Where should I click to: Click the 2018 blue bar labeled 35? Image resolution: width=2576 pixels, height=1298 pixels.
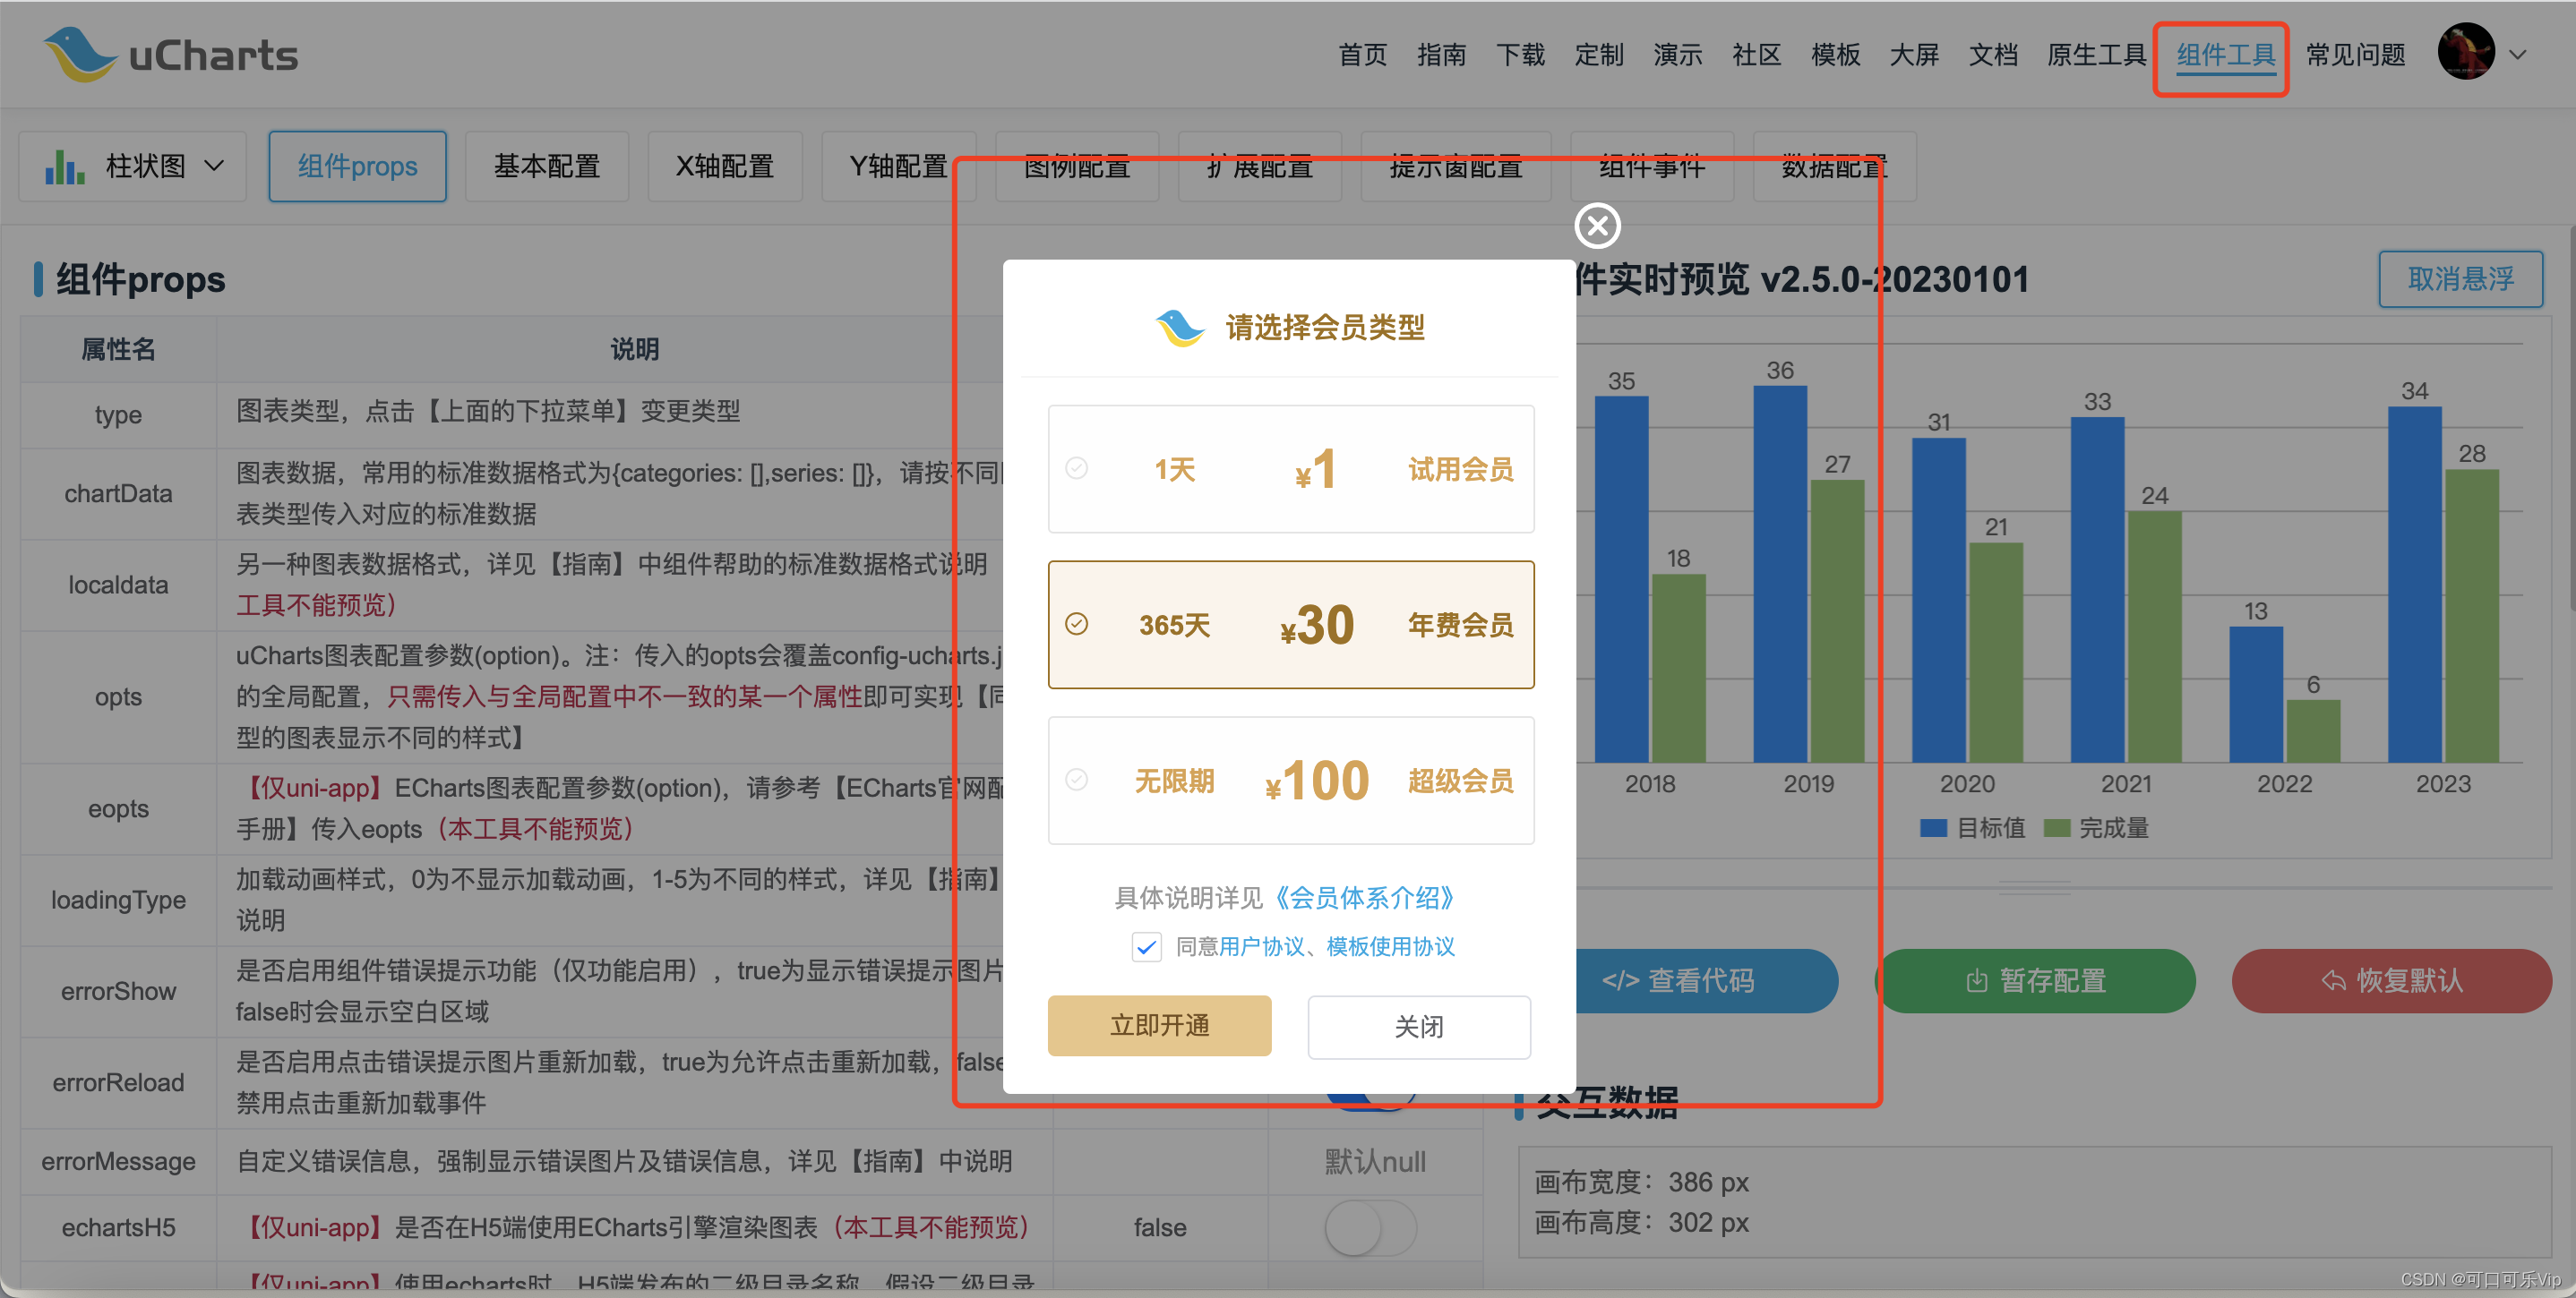tap(1621, 579)
